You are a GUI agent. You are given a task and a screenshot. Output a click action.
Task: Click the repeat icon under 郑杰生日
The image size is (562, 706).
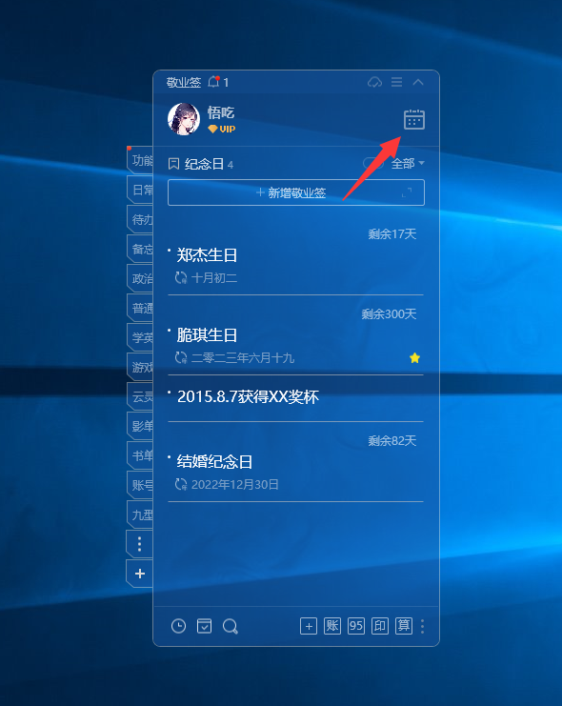181,278
